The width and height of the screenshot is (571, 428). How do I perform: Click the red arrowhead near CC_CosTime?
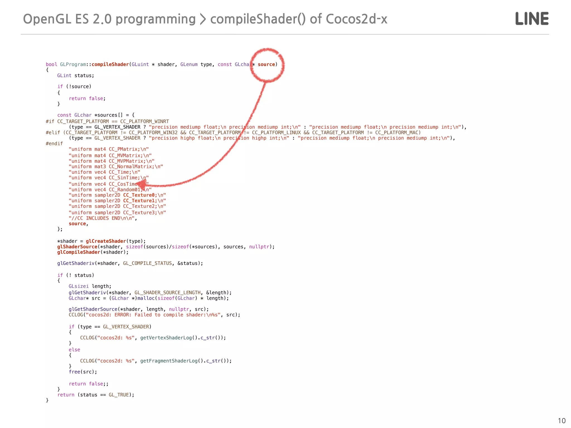click(142, 184)
